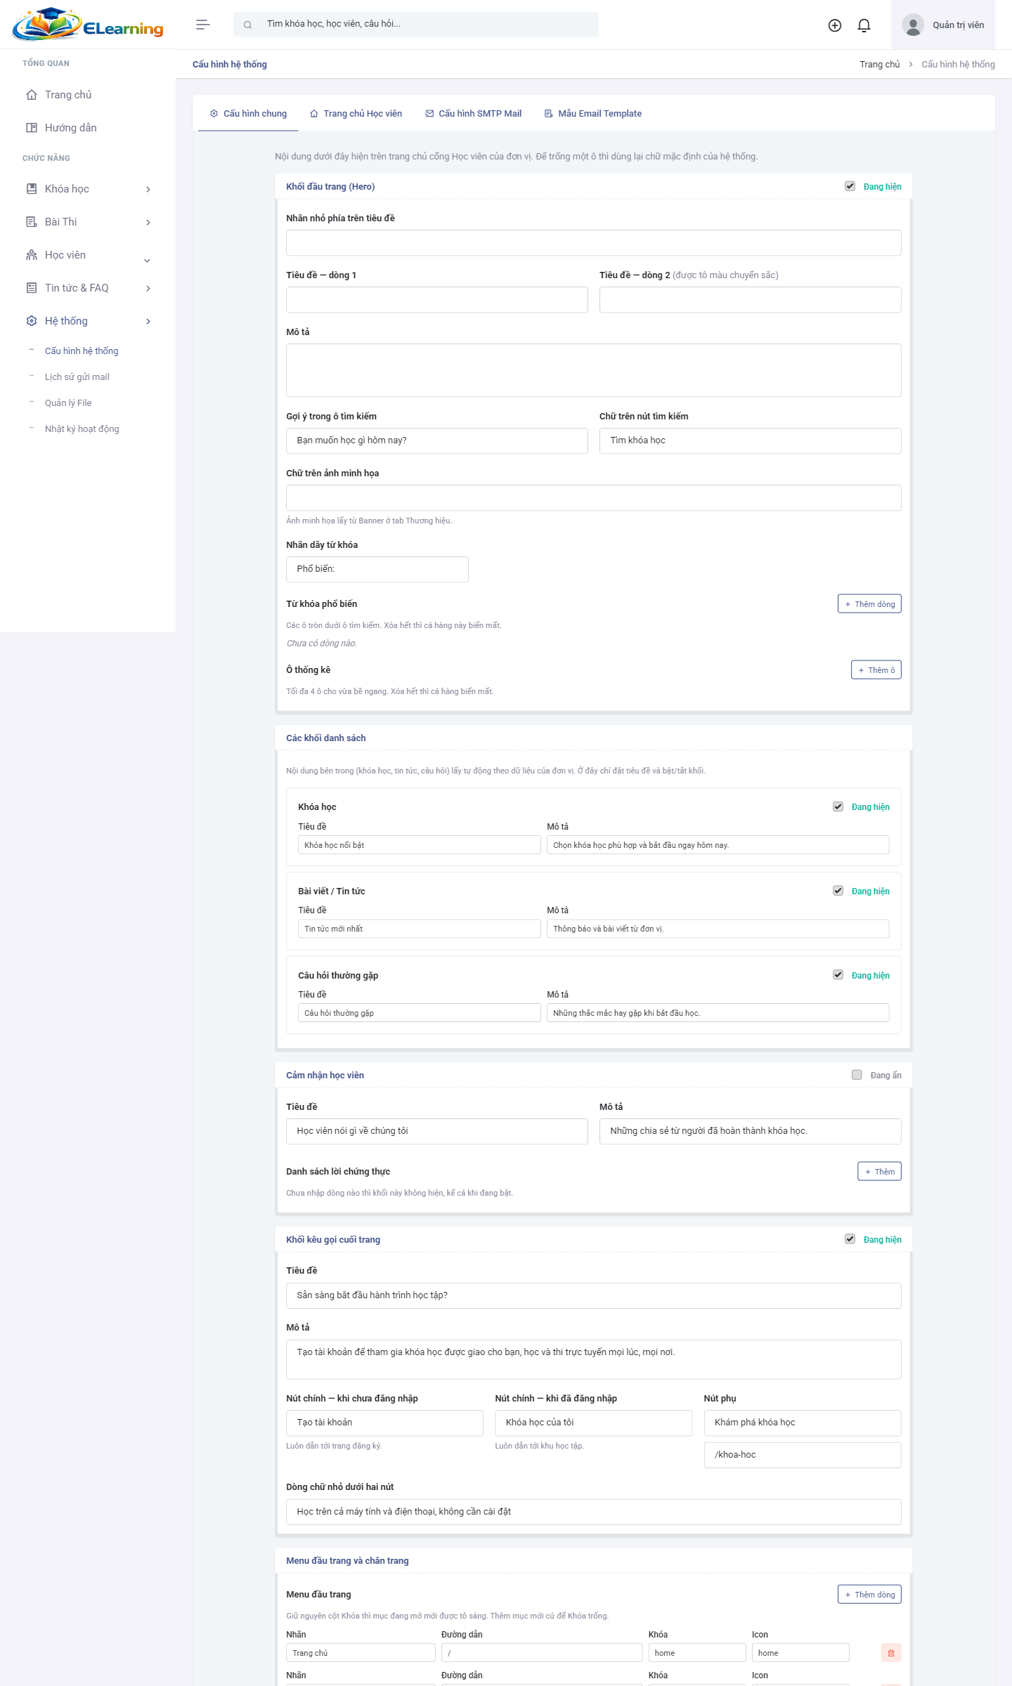Expand the Tin tức & FAQ menu
1012x1686 pixels.
click(x=148, y=289)
